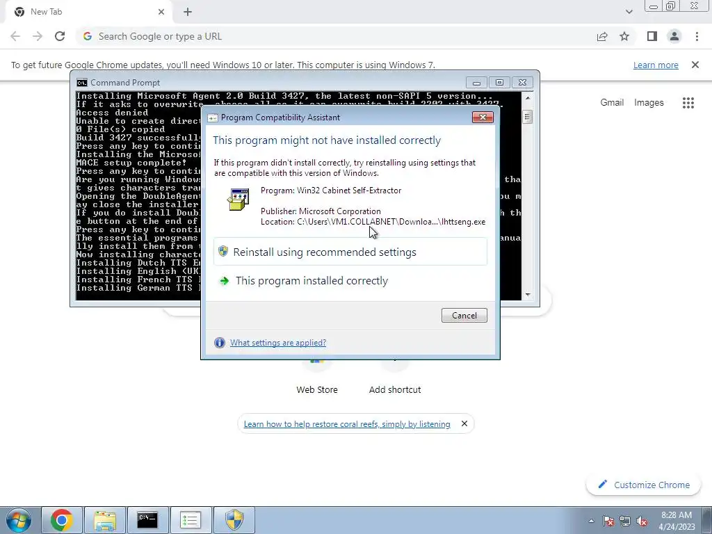Click muted volume tray icon
The image size is (712, 534).
point(642,521)
